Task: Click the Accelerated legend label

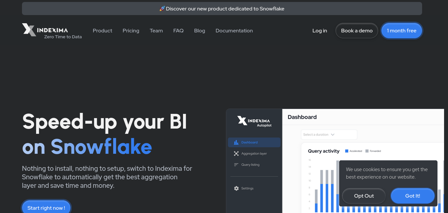Action: [x=356, y=151]
